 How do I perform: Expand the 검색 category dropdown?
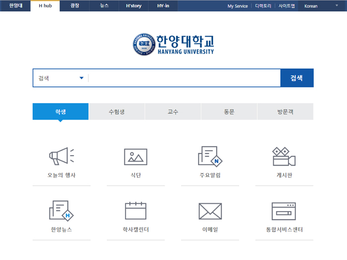click(60, 78)
